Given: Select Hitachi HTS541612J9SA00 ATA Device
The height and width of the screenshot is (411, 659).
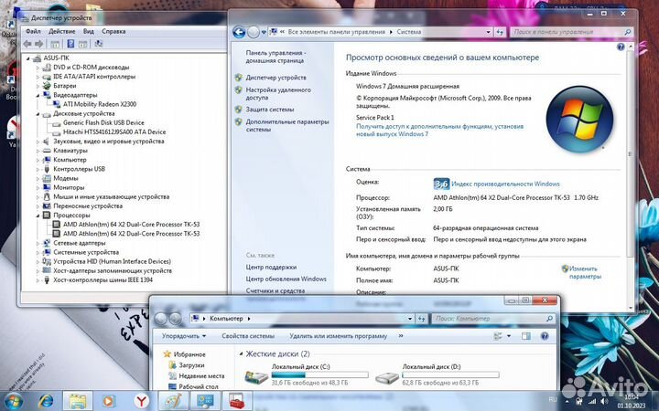Looking at the screenshot, I should 114,132.
